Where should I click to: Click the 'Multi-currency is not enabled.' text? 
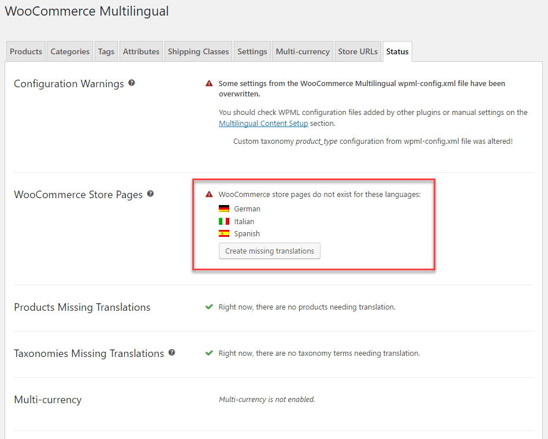click(x=267, y=400)
